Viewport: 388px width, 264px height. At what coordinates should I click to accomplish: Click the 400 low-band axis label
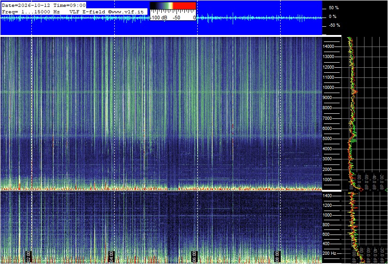tap(326, 244)
